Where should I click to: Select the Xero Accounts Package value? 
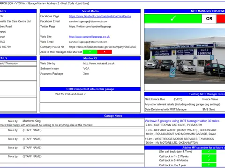click(x=86, y=74)
